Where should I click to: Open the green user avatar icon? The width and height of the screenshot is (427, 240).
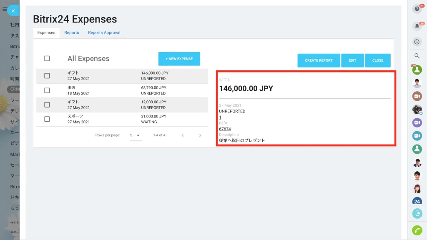pos(417,149)
